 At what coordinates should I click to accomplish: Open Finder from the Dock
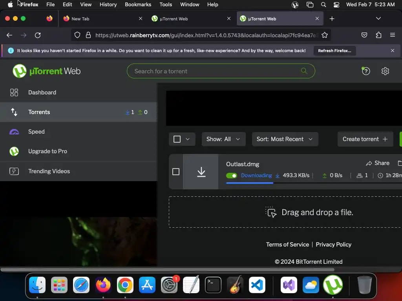point(37,285)
